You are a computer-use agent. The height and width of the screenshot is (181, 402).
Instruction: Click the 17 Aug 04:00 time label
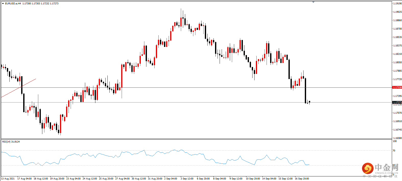(x=24, y=179)
